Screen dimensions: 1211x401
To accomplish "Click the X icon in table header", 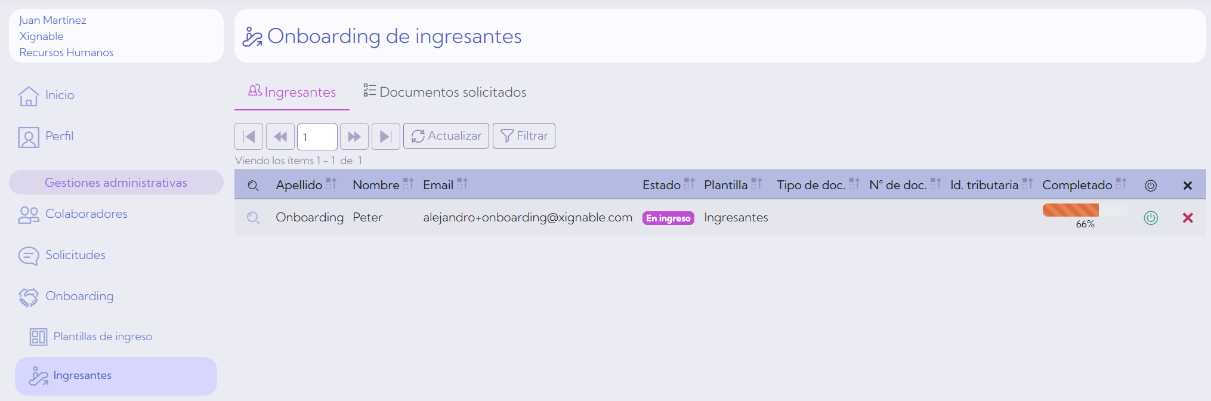I will click(x=1188, y=186).
